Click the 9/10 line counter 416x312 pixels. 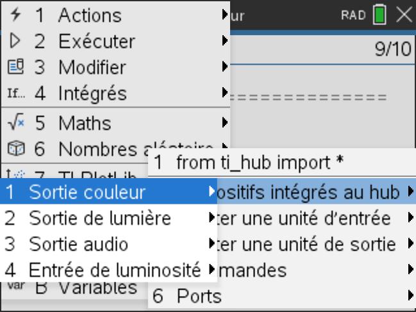click(392, 50)
